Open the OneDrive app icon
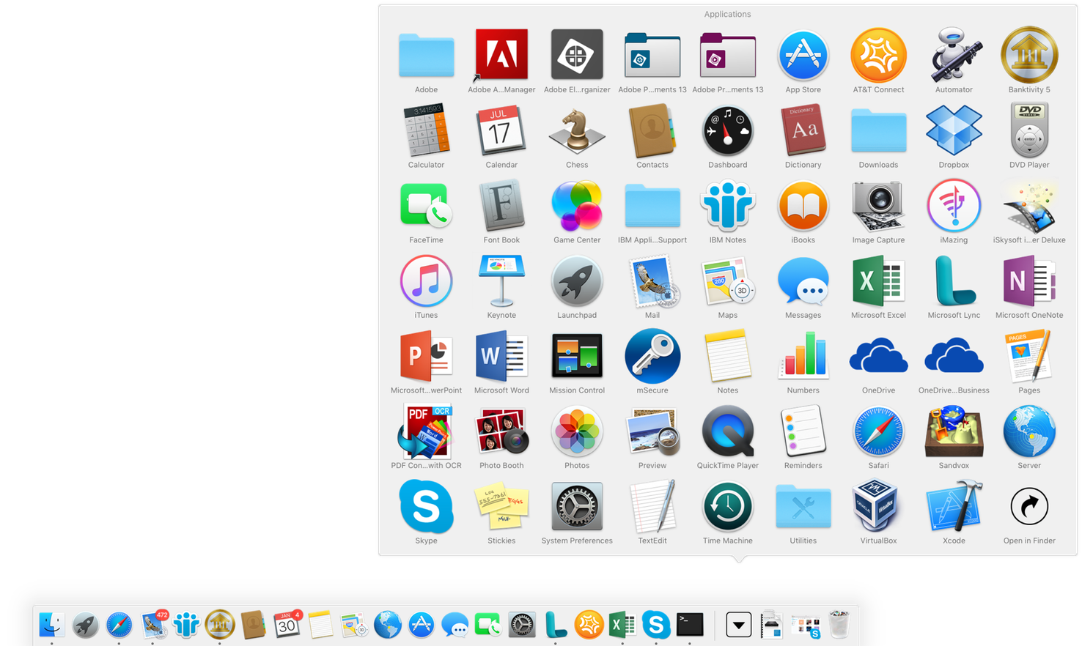Screen dimensions: 1082x646 [x=878, y=356]
